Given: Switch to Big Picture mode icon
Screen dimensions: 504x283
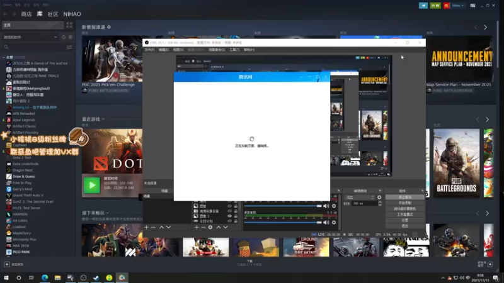Looking at the screenshot, I should tap(472, 6).
